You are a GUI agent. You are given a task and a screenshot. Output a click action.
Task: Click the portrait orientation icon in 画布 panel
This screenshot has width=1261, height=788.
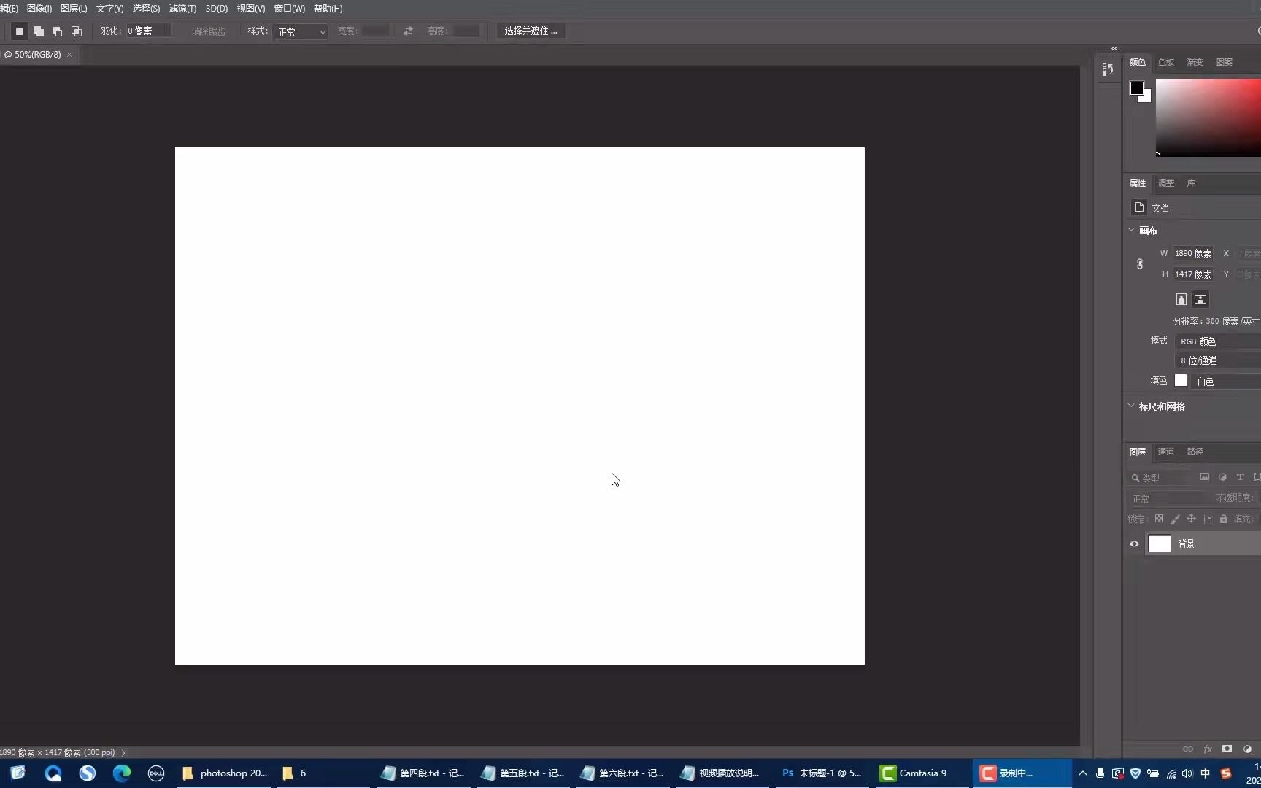[x=1181, y=299]
